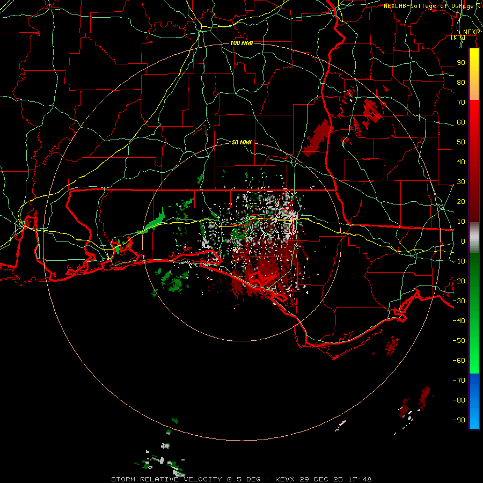Image resolution: width=483 pixels, height=483 pixels.
Task: Click the KT units label above the color bar
Action: click(x=458, y=38)
